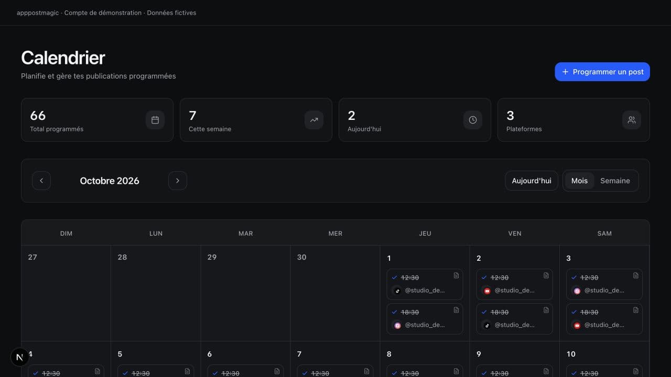Open document icon on October 2 18:30 post
671x377 pixels.
click(x=546, y=310)
